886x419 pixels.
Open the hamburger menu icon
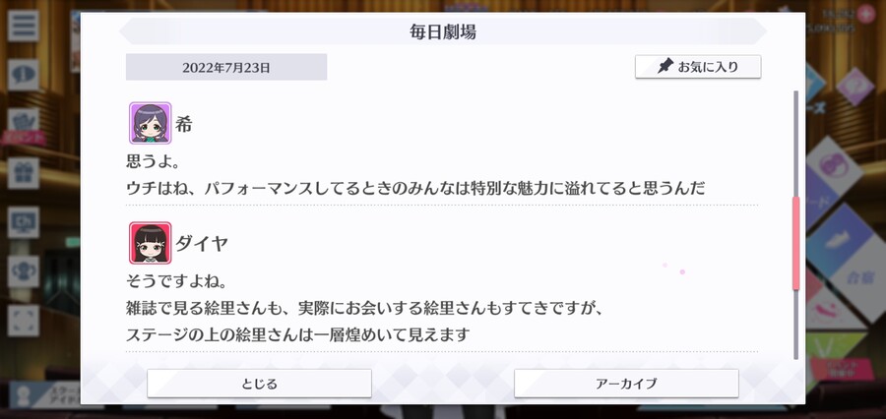(x=24, y=26)
